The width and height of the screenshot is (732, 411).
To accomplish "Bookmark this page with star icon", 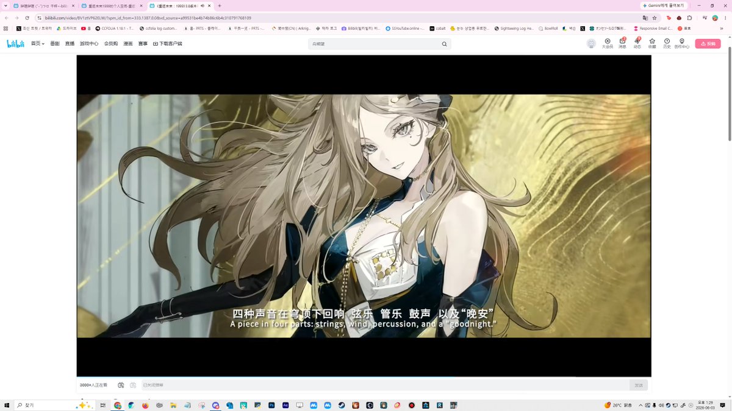I will pyautogui.click(x=655, y=18).
